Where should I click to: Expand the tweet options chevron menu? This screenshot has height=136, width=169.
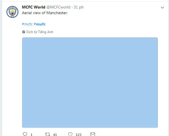(162, 8)
